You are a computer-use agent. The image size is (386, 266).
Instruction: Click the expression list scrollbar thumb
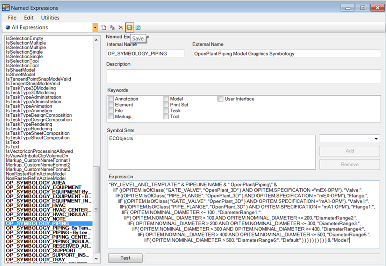coord(96,210)
